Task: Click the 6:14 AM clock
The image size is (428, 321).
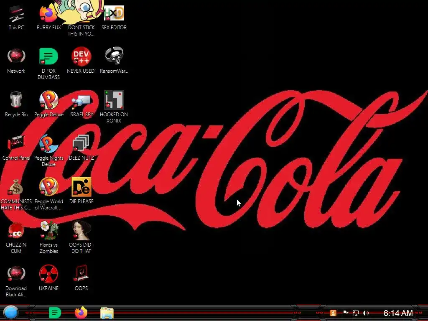Action: (x=398, y=313)
